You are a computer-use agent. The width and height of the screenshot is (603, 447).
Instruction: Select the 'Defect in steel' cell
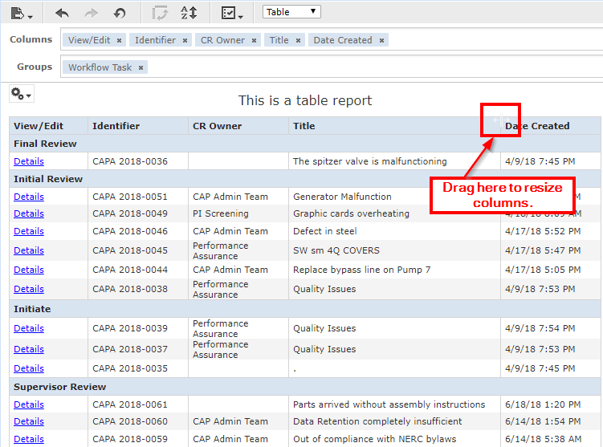(x=394, y=231)
